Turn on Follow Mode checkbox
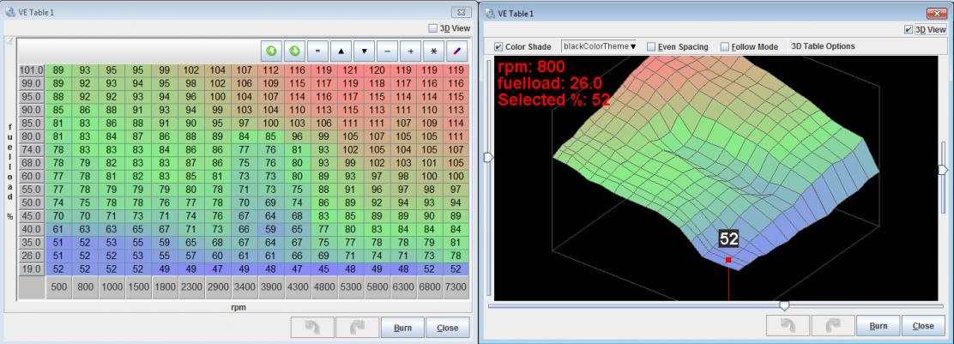Image resolution: width=954 pixels, height=344 pixels. click(726, 46)
